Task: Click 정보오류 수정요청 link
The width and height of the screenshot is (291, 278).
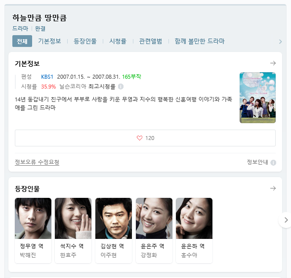Action: (x=37, y=162)
